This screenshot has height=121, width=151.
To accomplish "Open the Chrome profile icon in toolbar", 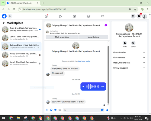I will [142, 9].
